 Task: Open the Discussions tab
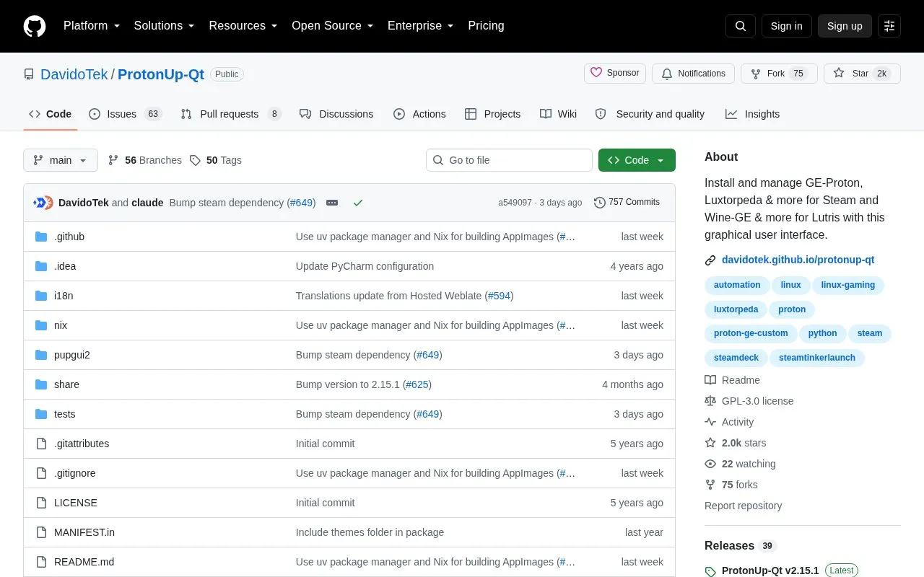(336, 114)
